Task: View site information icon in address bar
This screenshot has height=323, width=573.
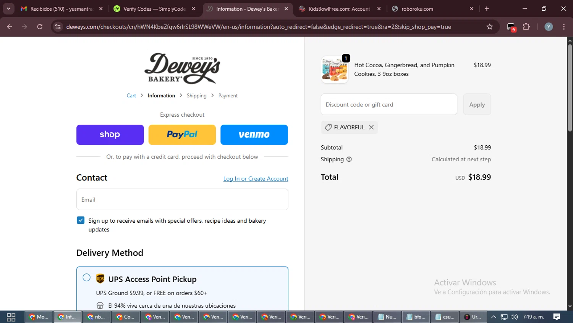Action: (x=58, y=27)
